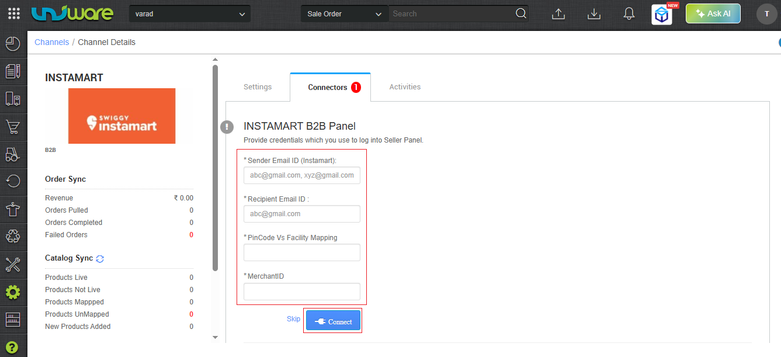
Task: Click the search magnifier icon
Action: (x=521, y=13)
